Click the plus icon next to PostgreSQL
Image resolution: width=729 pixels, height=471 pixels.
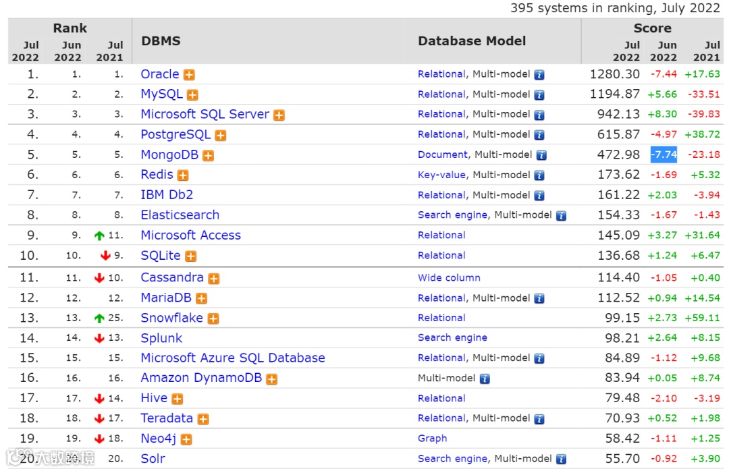(220, 136)
